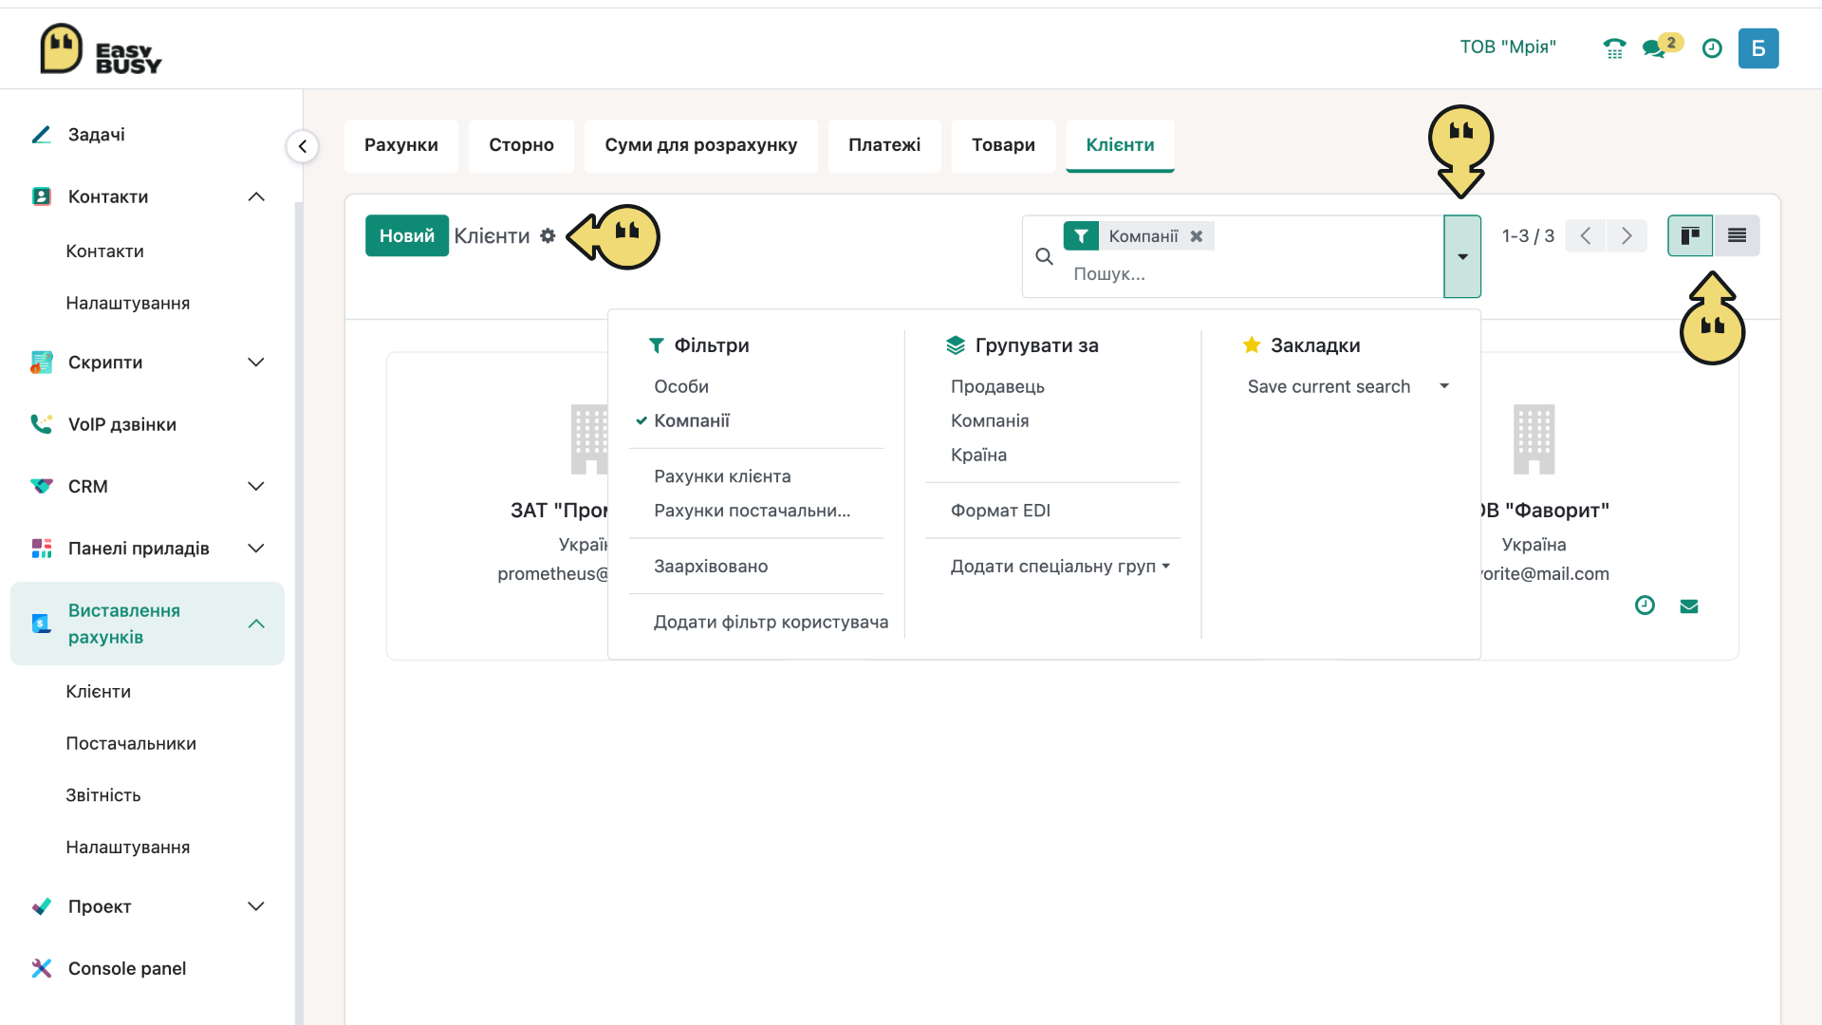Open the Сторно tab
Image resolution: width=1822 pixels, height=1025 pixels.
(522, 145)
